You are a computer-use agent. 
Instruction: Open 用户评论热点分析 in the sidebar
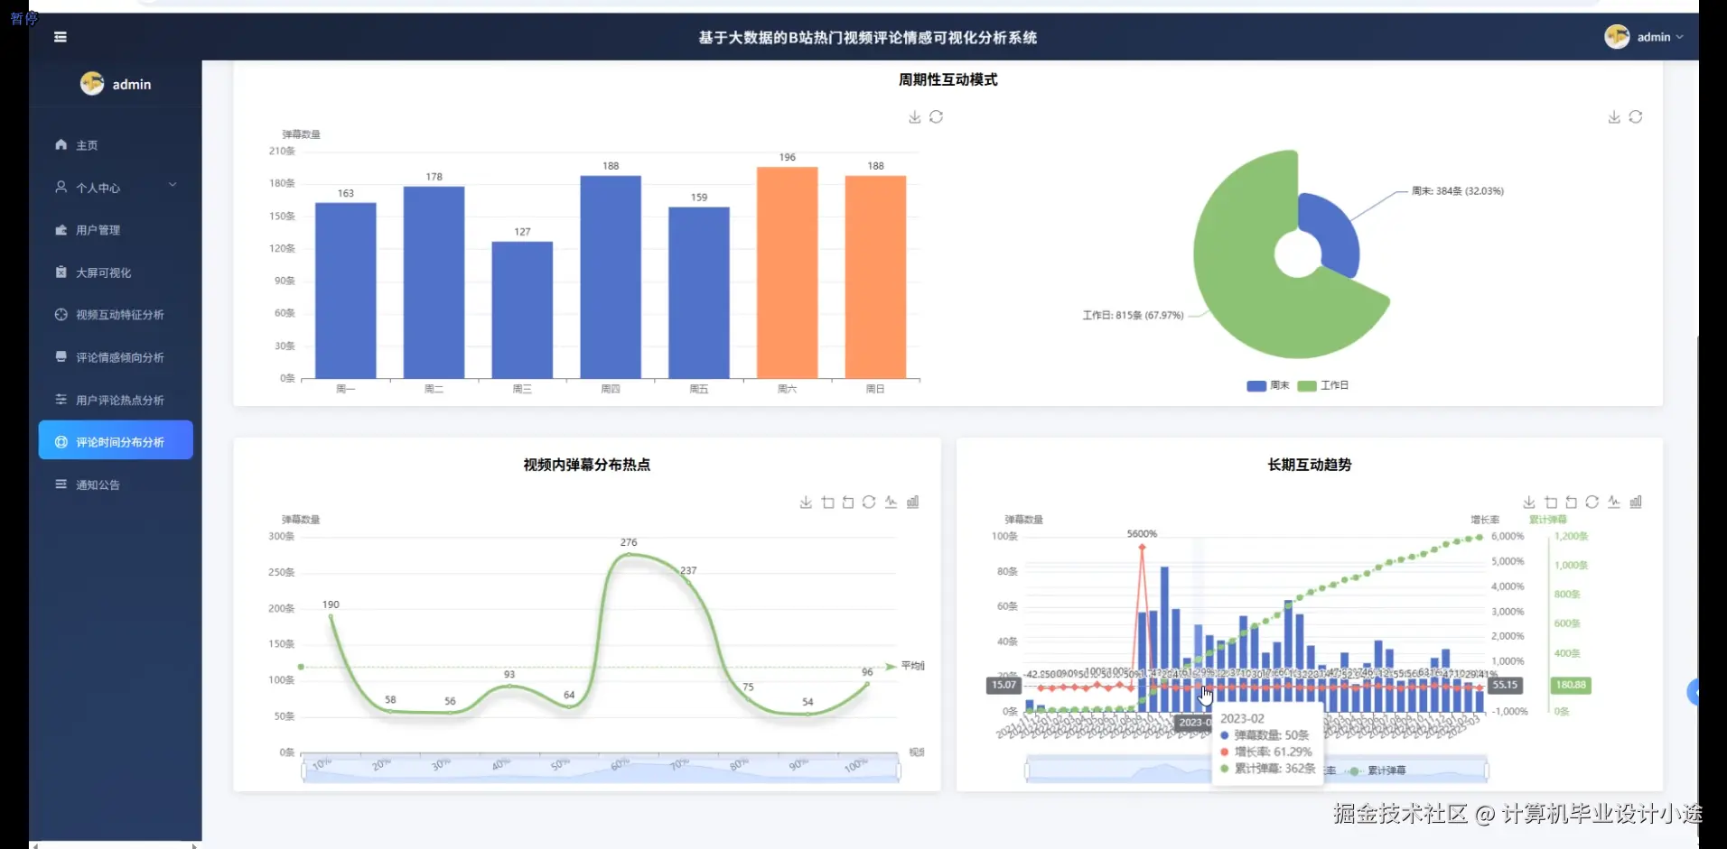click(x=116, y=400)
